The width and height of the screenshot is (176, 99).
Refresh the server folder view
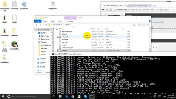point(134,25)
